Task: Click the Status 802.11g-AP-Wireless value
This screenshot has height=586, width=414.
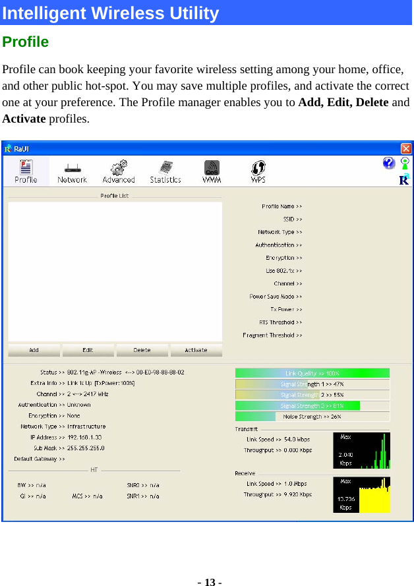Action: point(125,372)
